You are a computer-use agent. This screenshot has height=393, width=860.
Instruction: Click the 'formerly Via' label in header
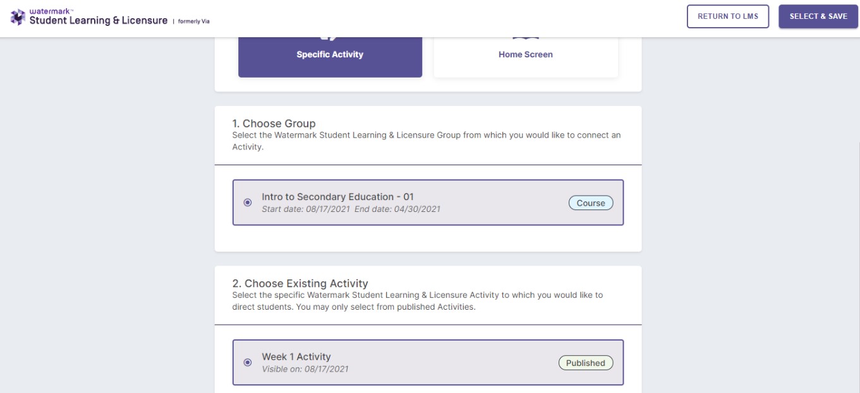[x=193, y=21]
